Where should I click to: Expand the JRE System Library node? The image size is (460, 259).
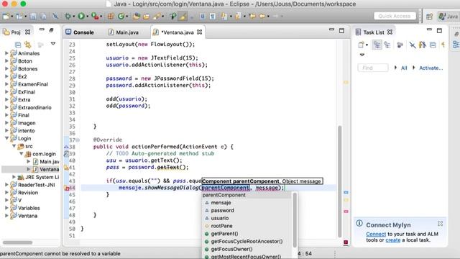click(x=14, y=177)
